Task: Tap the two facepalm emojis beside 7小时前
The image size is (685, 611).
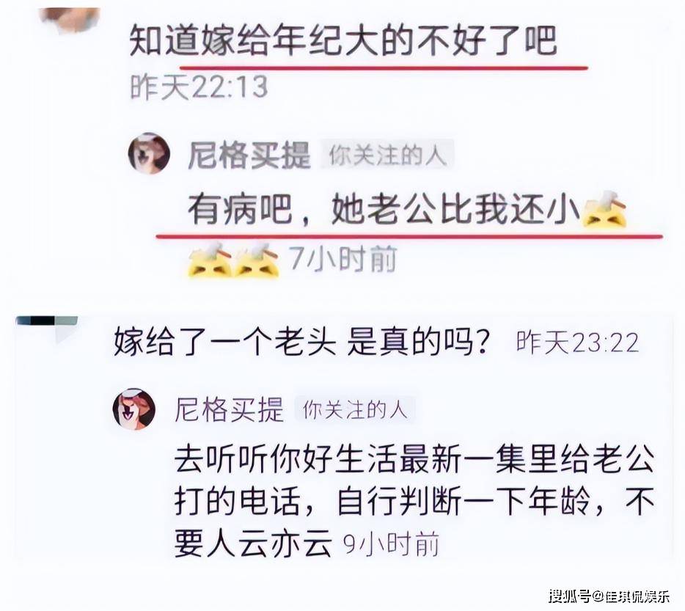Action: (233, 260)
